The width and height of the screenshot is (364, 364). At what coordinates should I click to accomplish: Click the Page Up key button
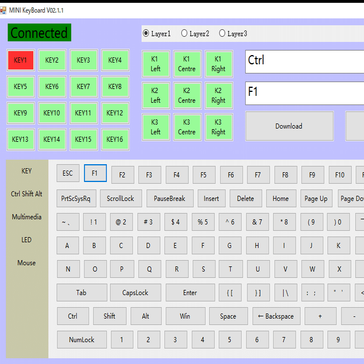point(316,199)
